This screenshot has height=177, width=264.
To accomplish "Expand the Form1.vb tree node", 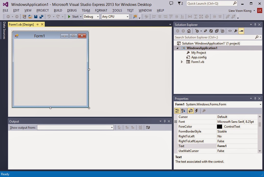I will click(181, 62).
